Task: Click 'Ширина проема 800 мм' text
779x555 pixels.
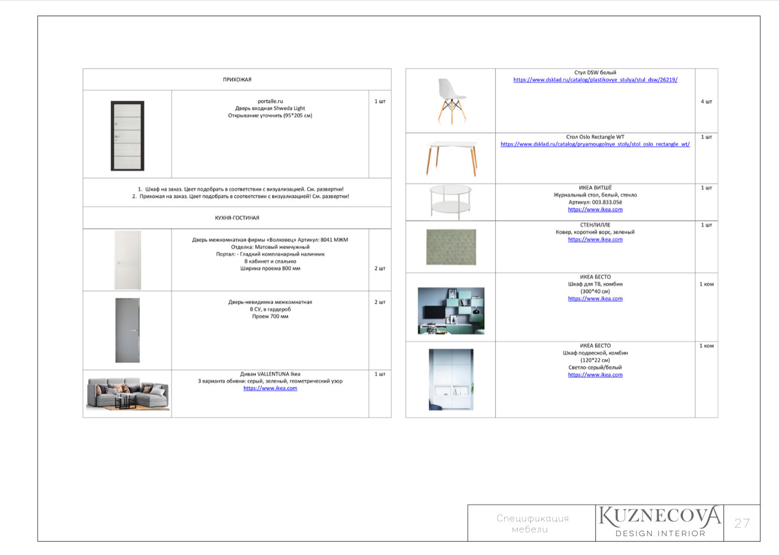Action: coord(270,268)
